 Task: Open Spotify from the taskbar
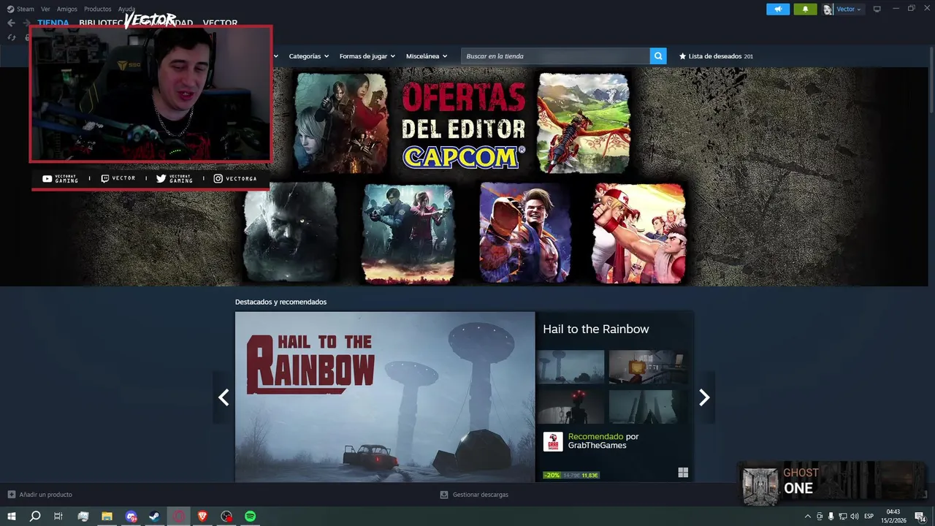point(250,517)
